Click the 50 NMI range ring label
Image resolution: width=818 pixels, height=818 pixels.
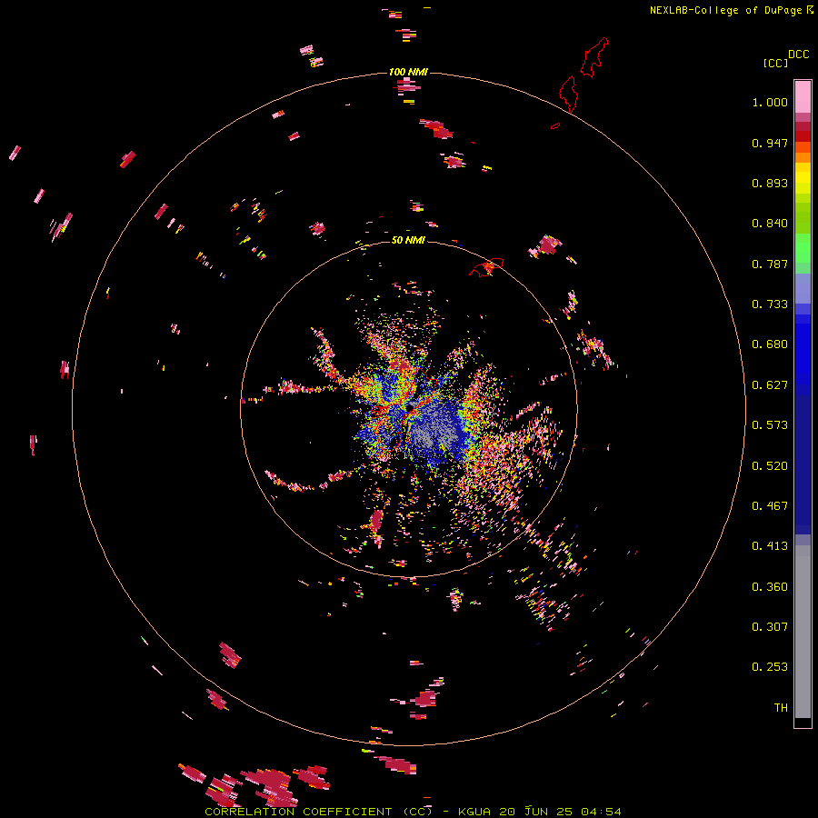(x=408, y=240)
